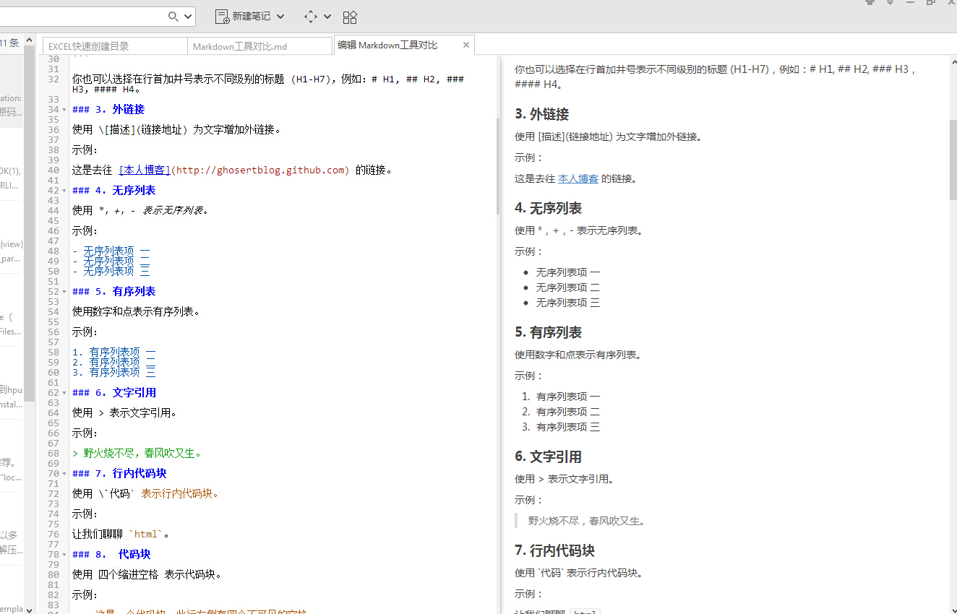Click the '1. 有序列表项 一' line in editor
The width and height of the screenshot is (957, 614).
click(x=114, y=352)
